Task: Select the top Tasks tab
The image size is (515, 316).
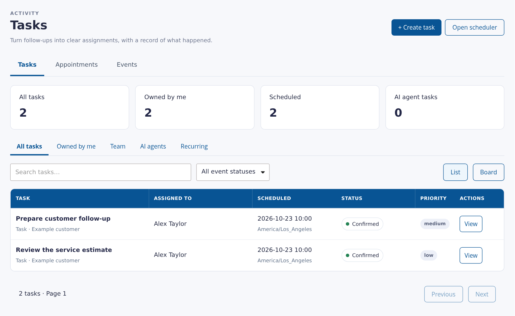Action: tap(27, 65)
